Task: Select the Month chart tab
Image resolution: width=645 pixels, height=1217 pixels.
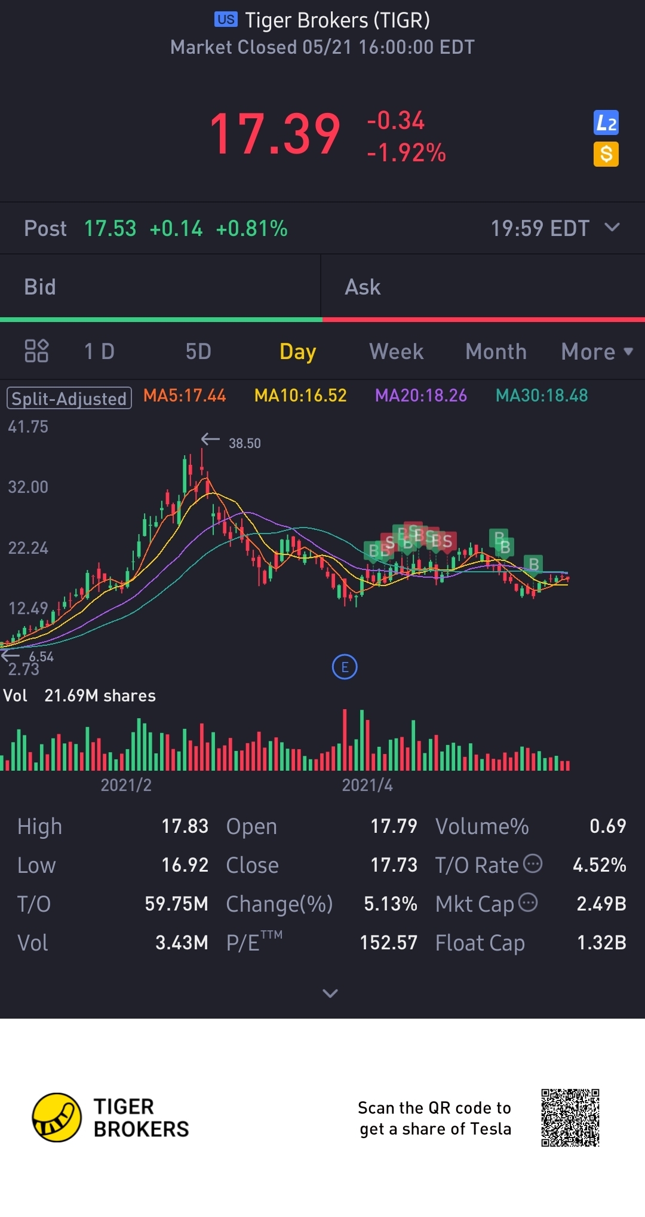Action: coord(496,351)
